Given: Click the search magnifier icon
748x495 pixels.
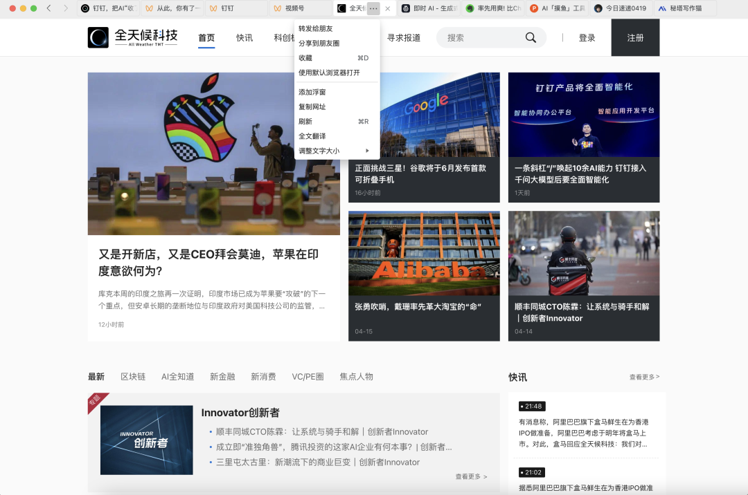Looking at the screenshot, I should point(531,37).
